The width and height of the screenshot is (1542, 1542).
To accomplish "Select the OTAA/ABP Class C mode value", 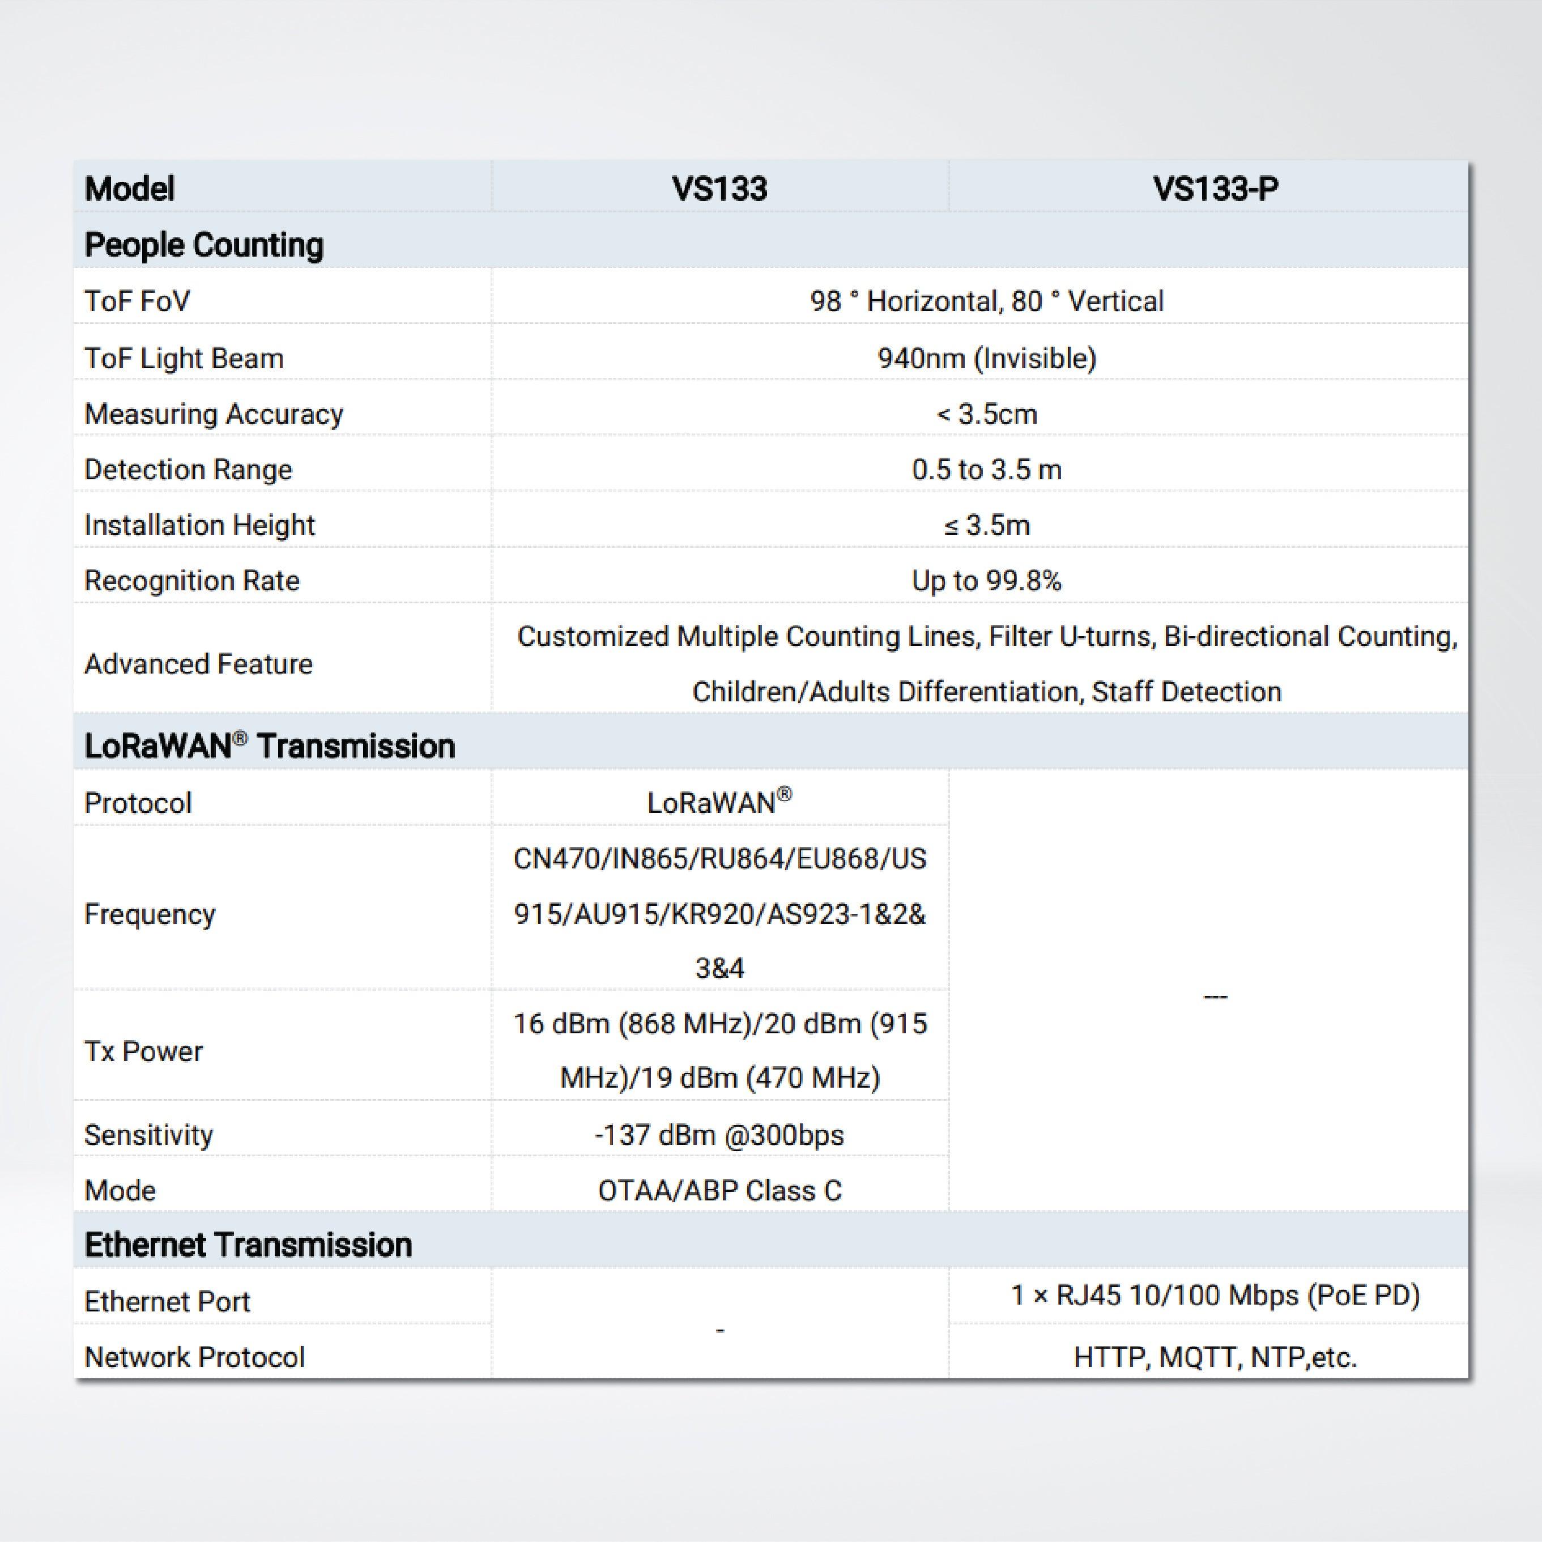I will coord(719,1190).
